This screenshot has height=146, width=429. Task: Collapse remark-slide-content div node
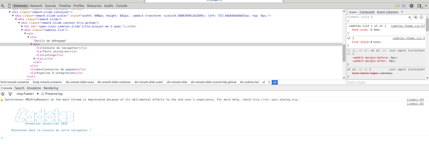pyautogui.click(x=19, y=23)
